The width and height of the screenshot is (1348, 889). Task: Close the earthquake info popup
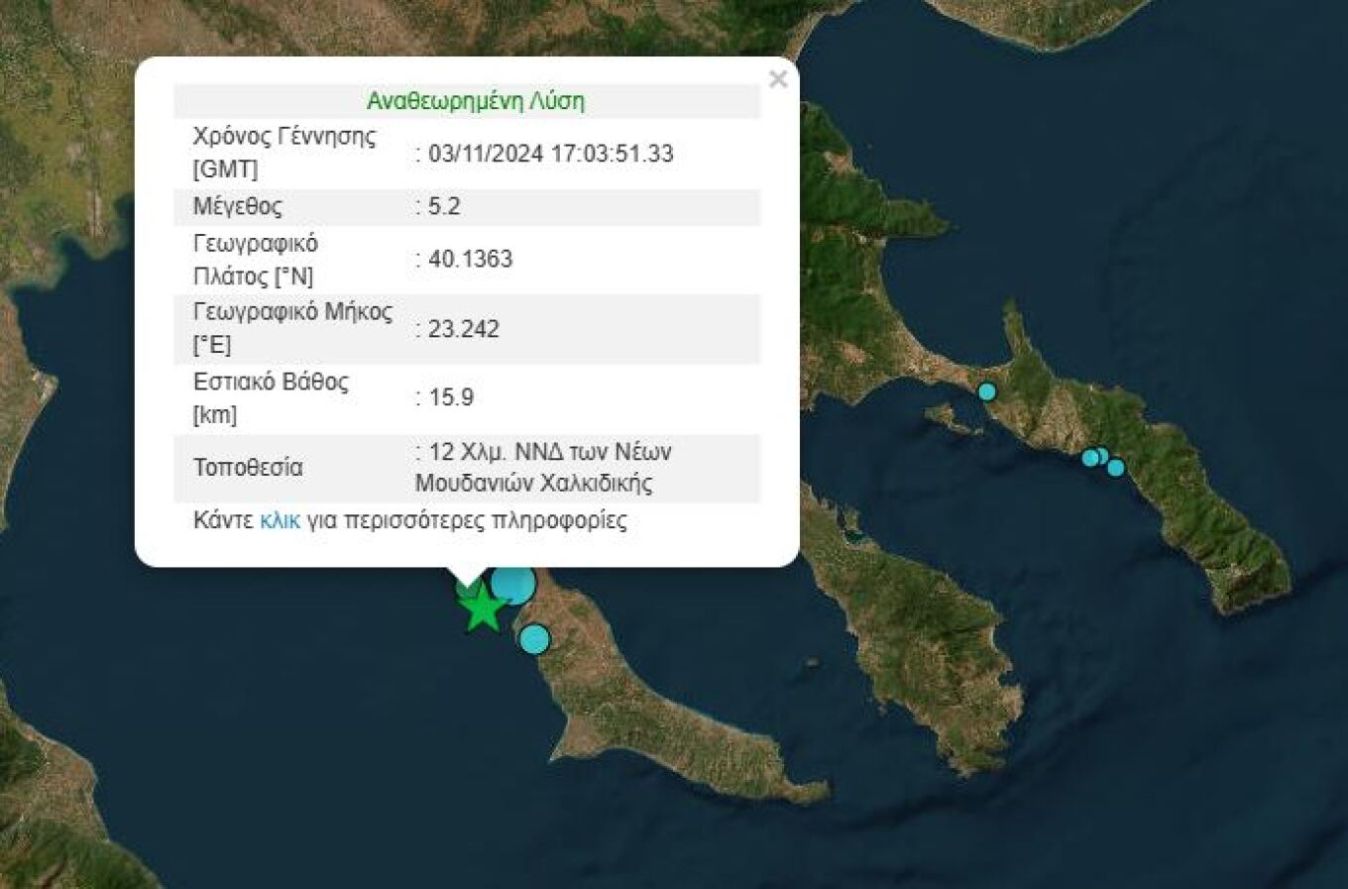(x=778, y=79)
